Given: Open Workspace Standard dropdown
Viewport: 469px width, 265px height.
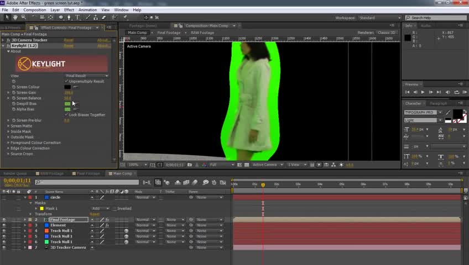Looking at the screenshot, I should (x=379, y=18).
